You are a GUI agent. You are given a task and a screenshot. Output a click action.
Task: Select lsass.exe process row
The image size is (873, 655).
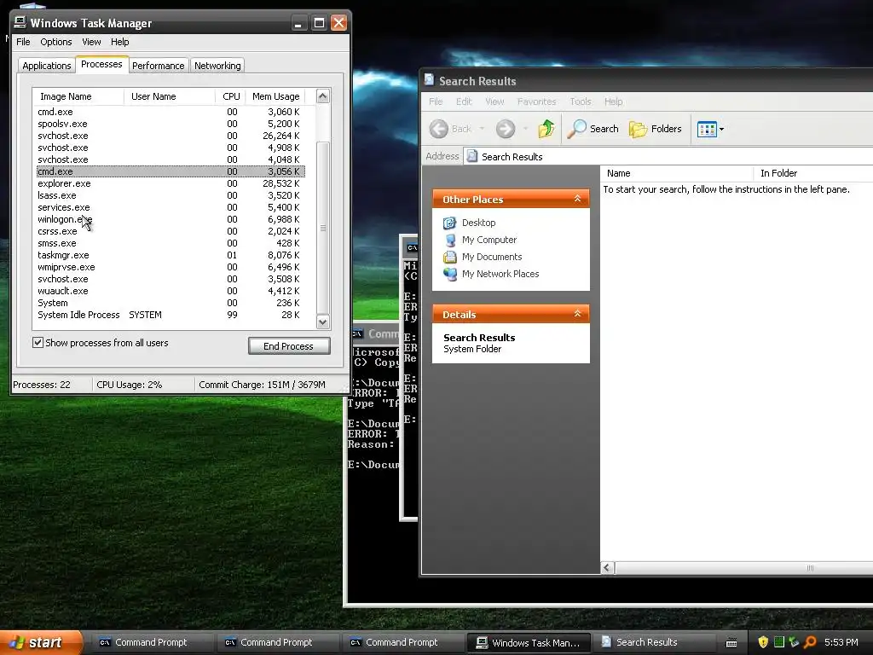[x=171, y=195]
